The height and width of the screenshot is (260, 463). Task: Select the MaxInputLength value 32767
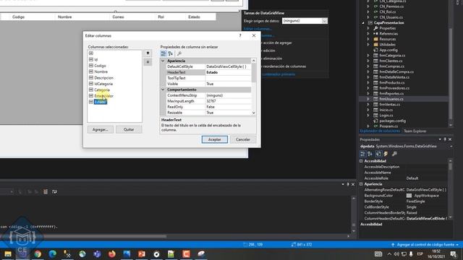coord(229,101)
